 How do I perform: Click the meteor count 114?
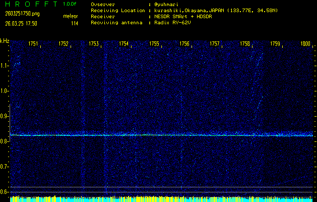75,24
